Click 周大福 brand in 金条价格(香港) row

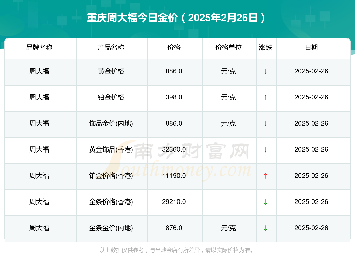coord(39,202)
